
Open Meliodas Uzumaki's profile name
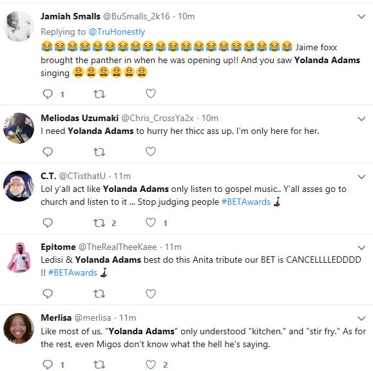click(79, 118)
